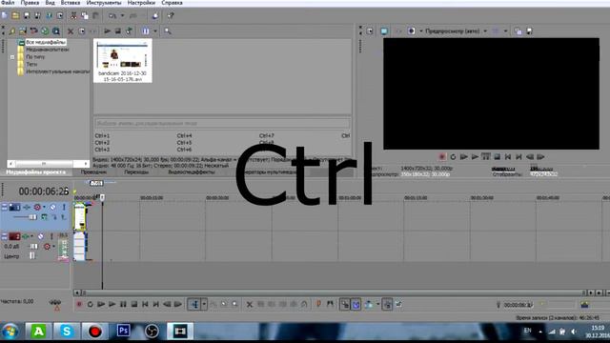Screen dimensions: 610x343
Task: Switch to the Видеоспецэффекты tab
Action: tap(192, 171)
